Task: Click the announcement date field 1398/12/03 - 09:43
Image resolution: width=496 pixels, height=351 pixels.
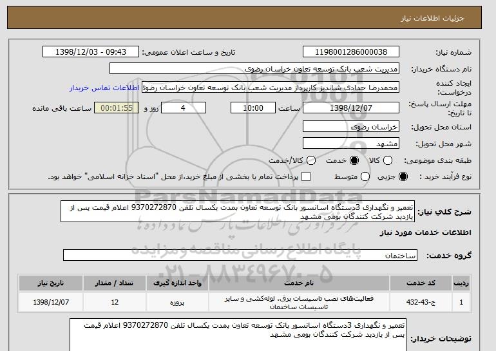Action: (x=91, y=52)
